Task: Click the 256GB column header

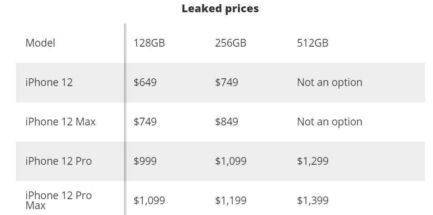Action: coord(231,43)
